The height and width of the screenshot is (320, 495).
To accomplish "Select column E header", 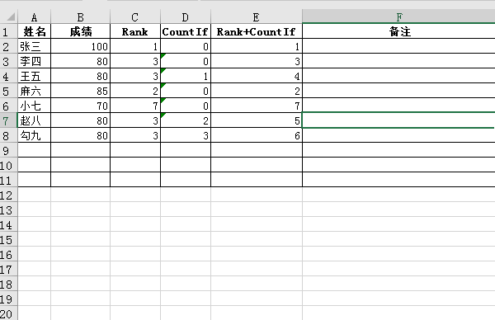I will click(257, 17).
